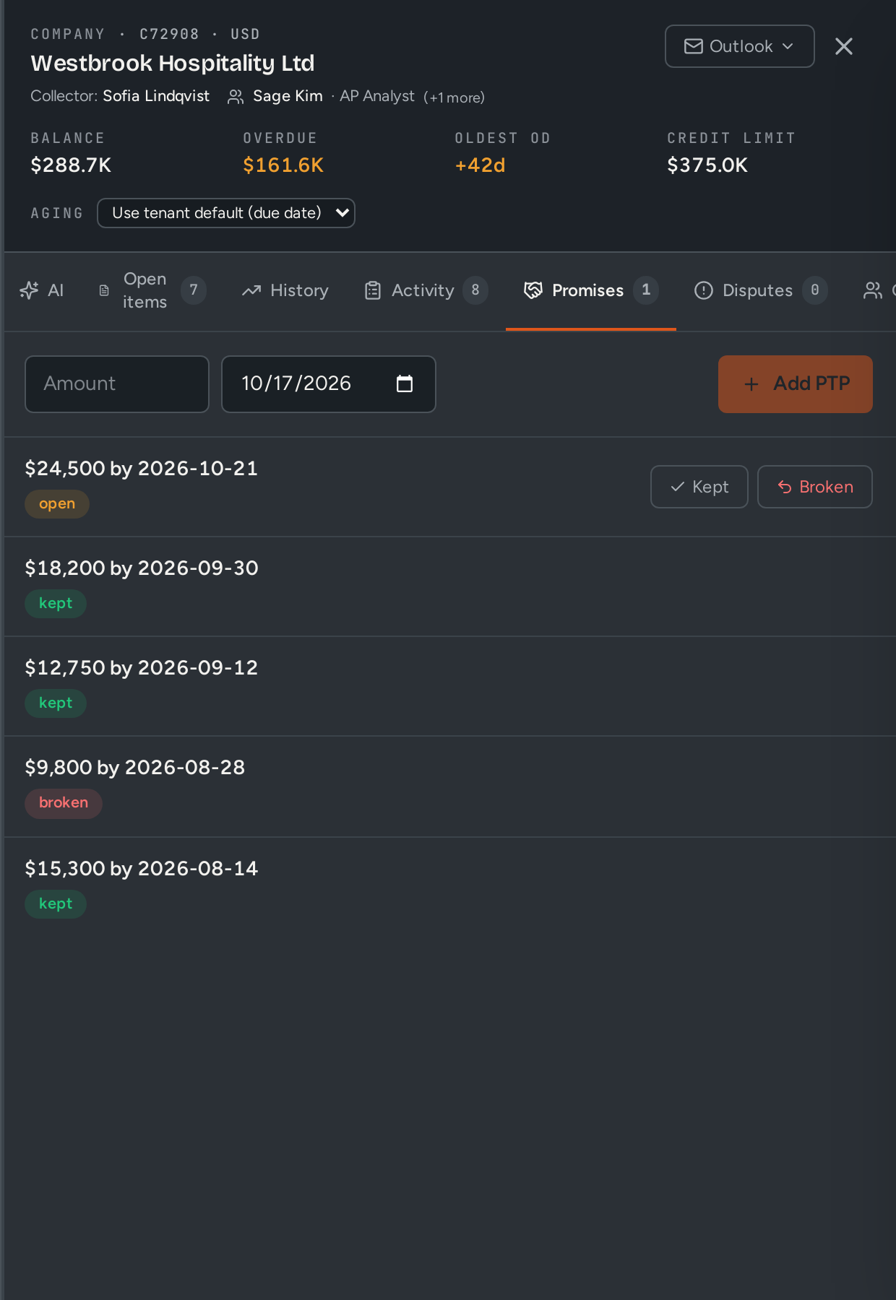896x1300 pixels.
Task: Click the kept badge under $18,200
Action: [56, 604]
